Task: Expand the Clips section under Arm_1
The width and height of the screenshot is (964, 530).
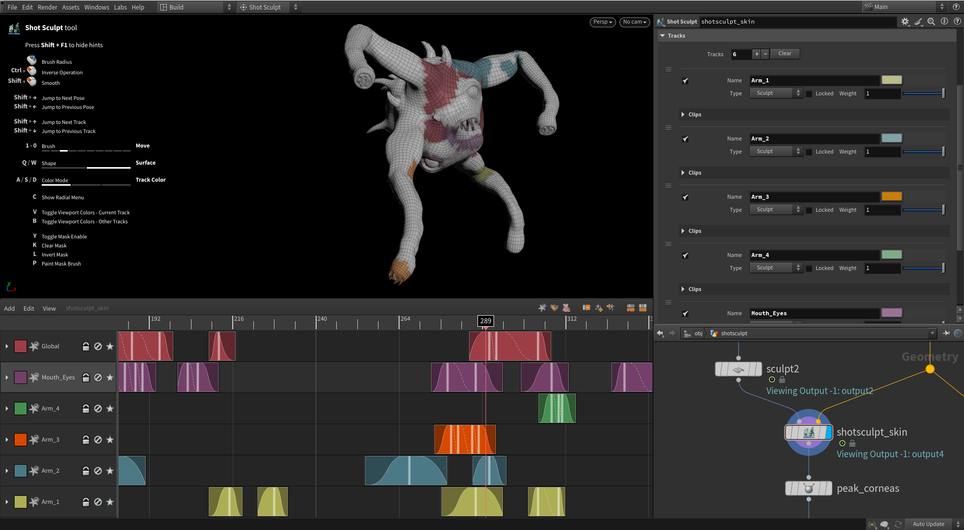Action: point(683,114)
